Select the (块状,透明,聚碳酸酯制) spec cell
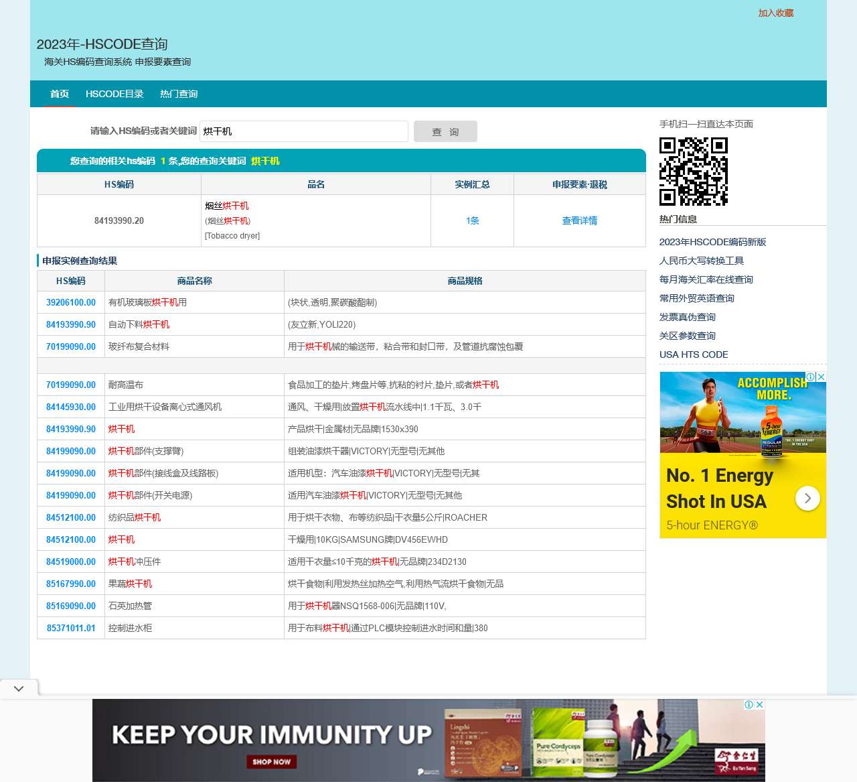Image resolution: width=857 pixels, height=782 pixels. coord(465,302)
